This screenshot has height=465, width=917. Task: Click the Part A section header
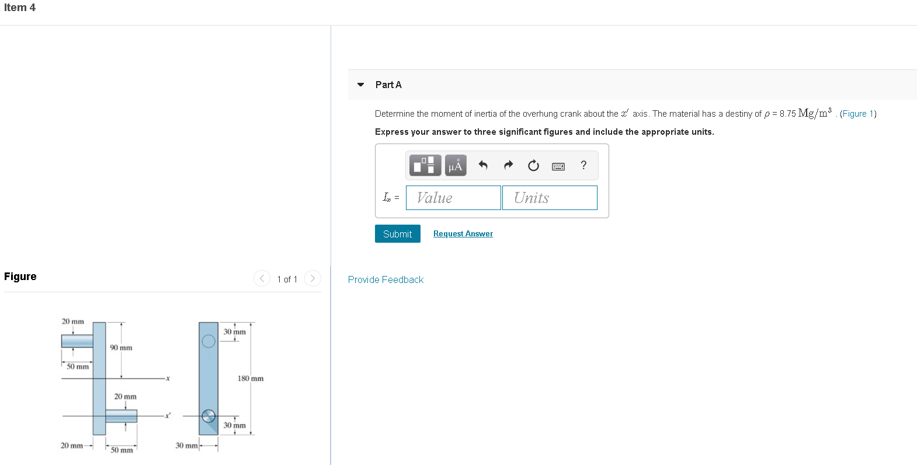pos(388,85)
